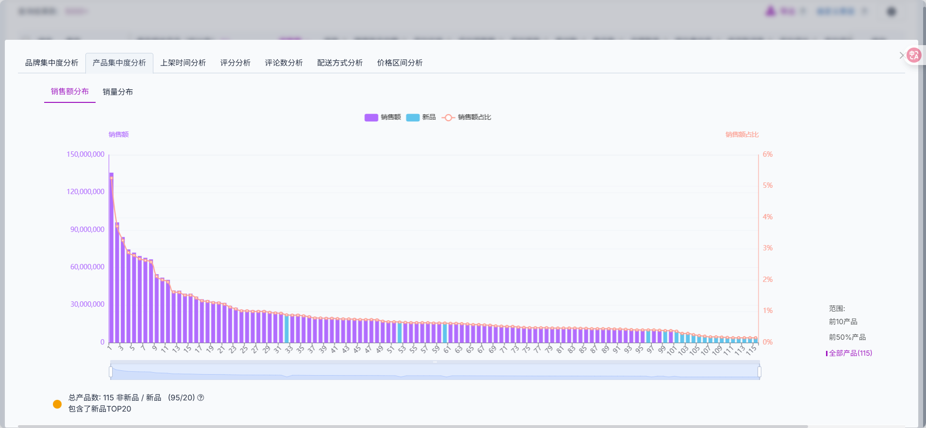
Task: Switch to 销量分布 sub-tab
Action: pyautogui.click(x=117, y=92)
